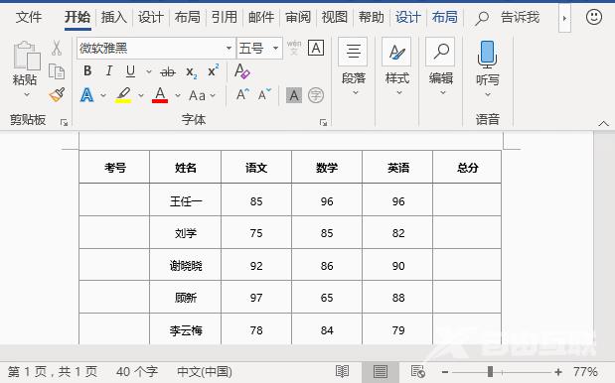The width and height of the screenshot is (615, 383).
Task: Click the zoom in plus button
Action: [558, 372]
